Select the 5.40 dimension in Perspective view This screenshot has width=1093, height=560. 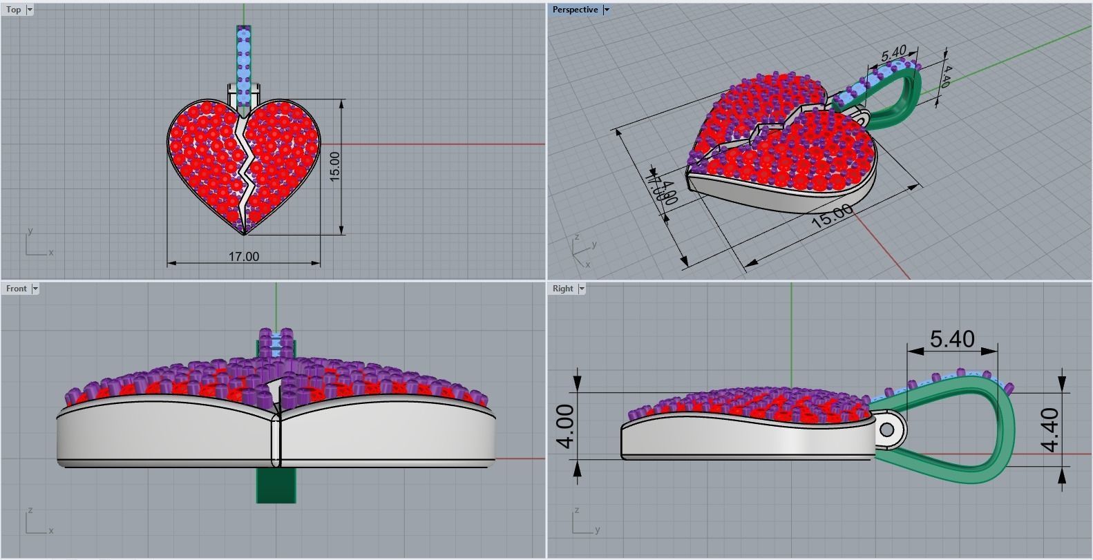(x=893, y=53)
